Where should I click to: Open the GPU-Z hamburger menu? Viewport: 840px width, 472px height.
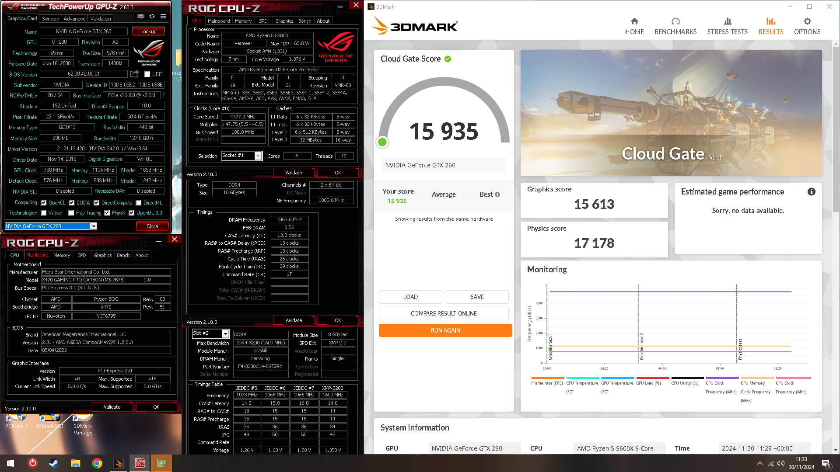pyautogui.click(x=163, y=16)
